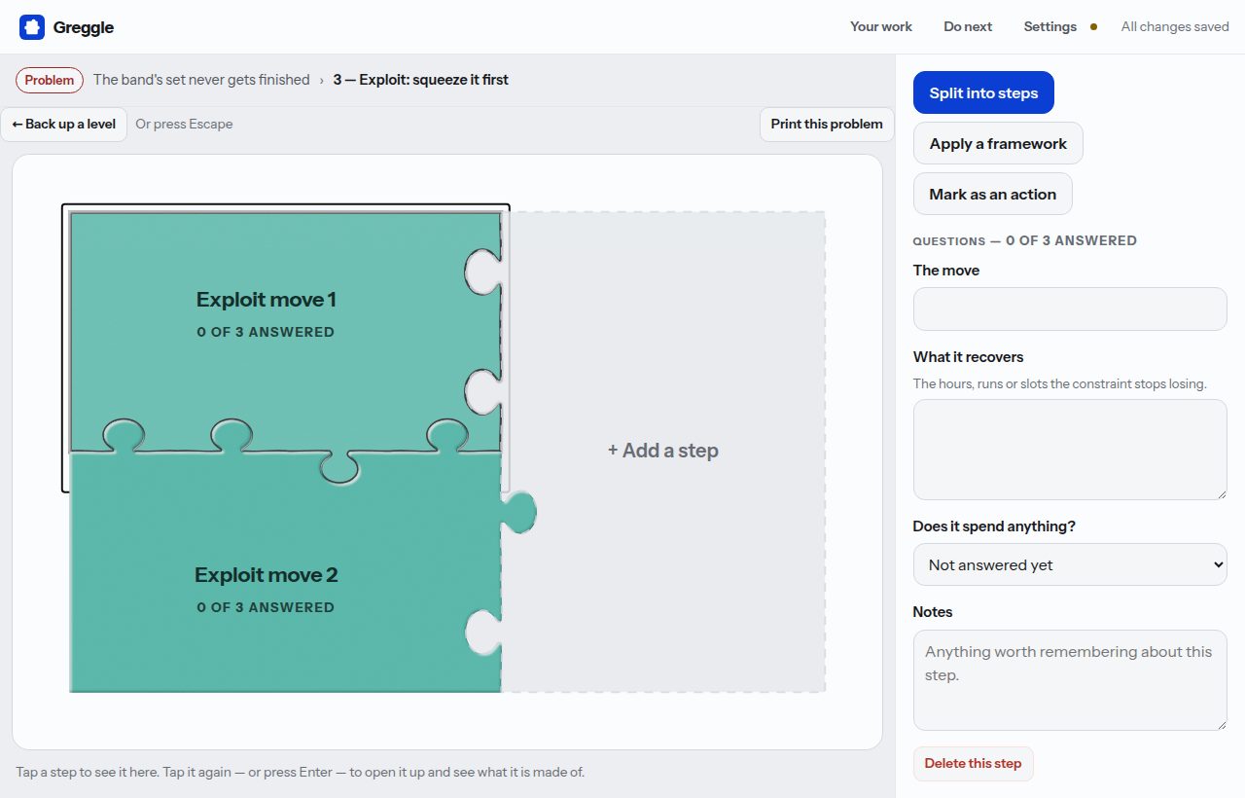The width and height of the screenshot is (1245, 798).
Task: Click the Add a step placeholder
Action: (663, 451)
